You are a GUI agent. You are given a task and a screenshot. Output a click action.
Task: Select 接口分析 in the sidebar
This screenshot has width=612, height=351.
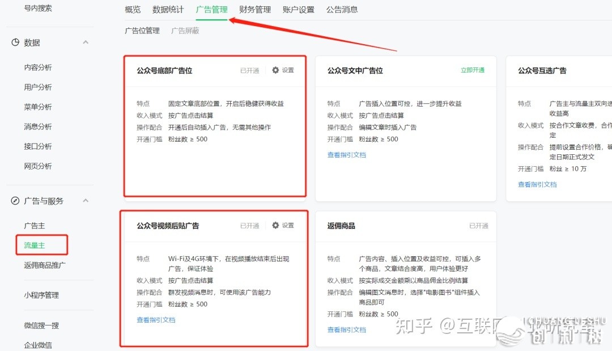click(38, 146)
